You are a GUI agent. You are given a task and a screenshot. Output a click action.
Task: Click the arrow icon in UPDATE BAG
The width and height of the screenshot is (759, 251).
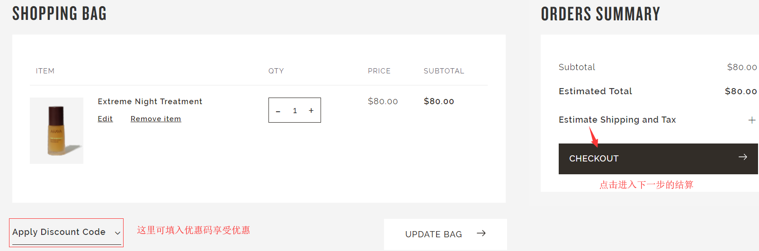[x=481, y=233]
